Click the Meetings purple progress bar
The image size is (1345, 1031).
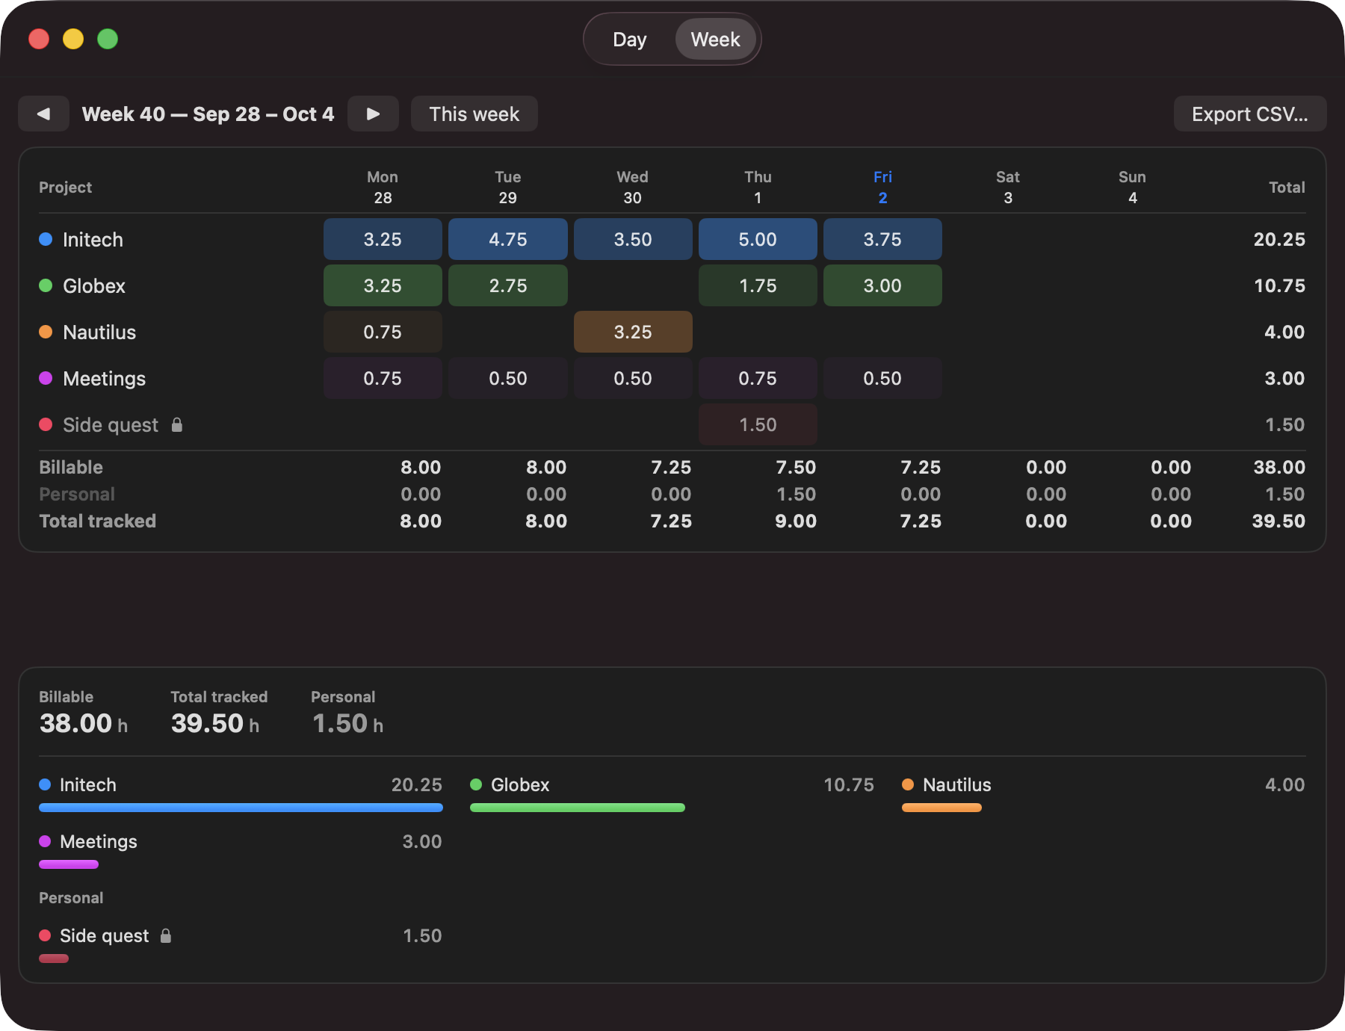69,864
